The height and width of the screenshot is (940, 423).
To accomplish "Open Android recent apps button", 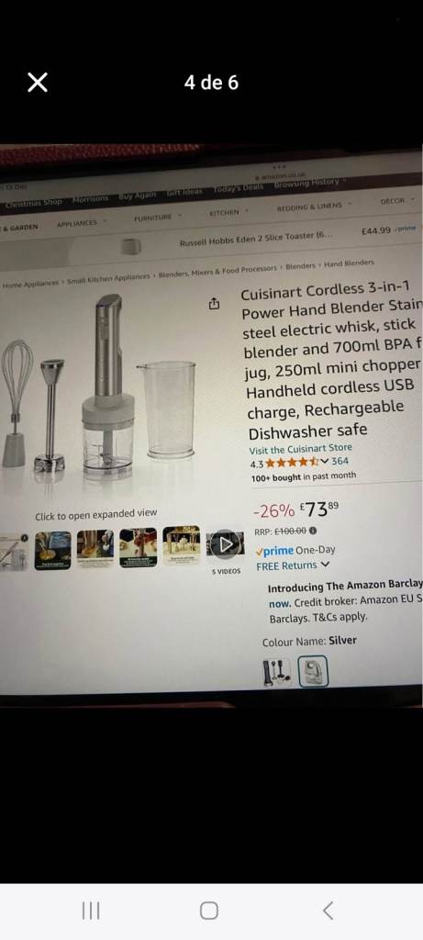I will point(91,911).
